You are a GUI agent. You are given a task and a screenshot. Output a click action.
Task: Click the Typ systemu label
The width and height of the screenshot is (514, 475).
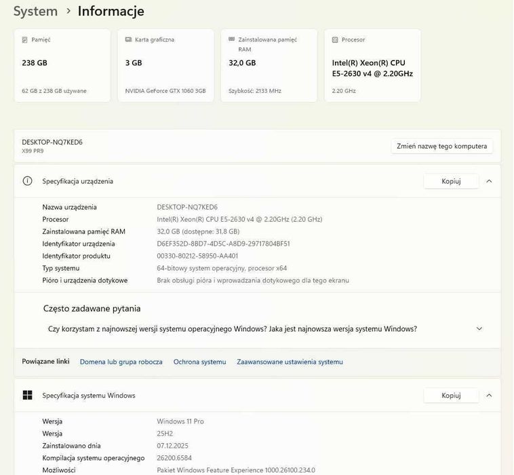click(61, 268)
